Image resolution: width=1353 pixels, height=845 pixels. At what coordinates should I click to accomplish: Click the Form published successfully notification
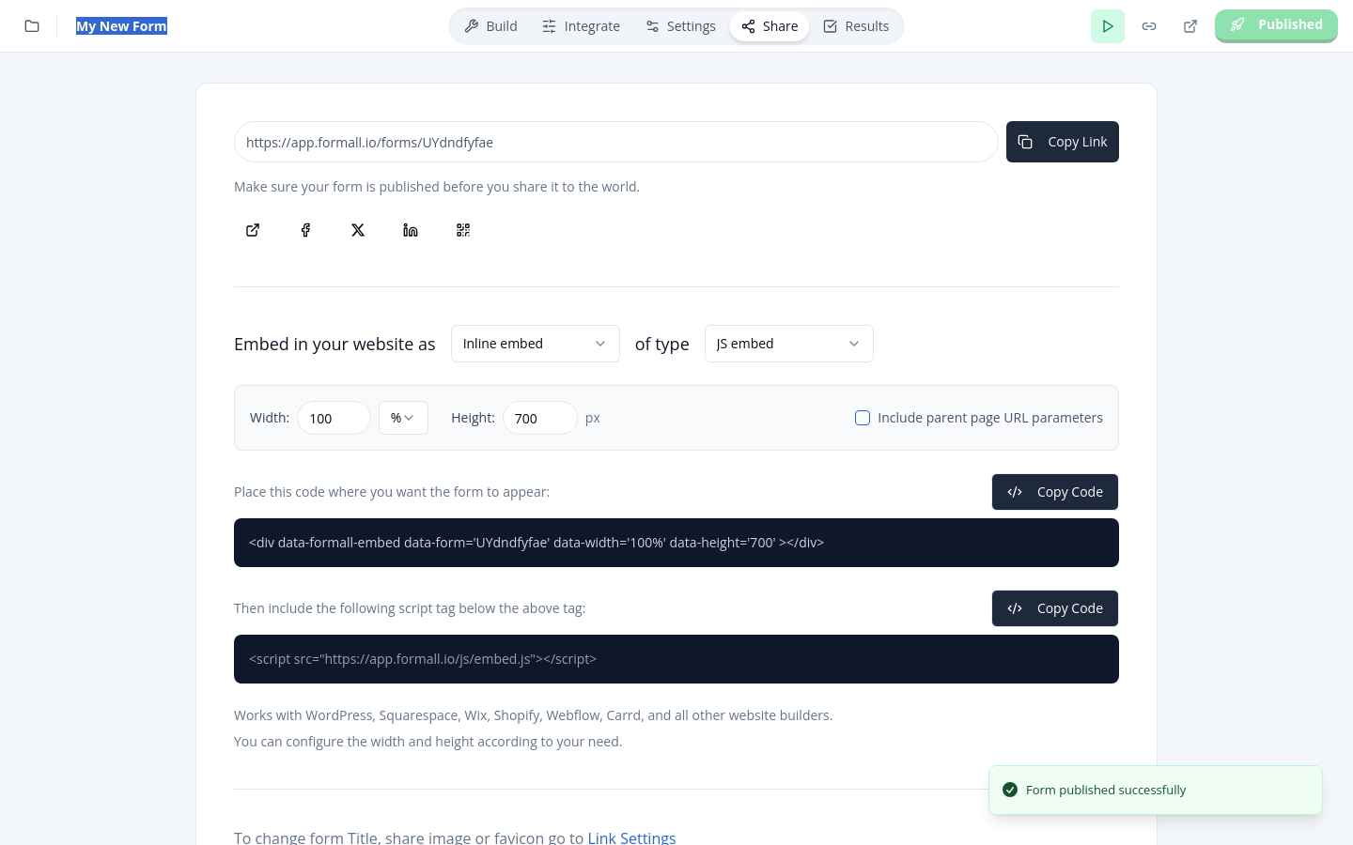coord(1156,790)
